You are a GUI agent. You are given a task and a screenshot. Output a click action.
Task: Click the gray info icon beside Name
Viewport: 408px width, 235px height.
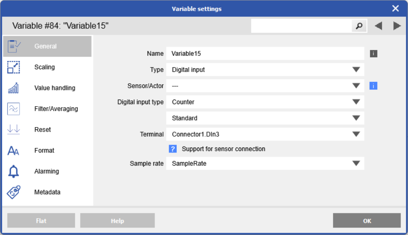pos(373,53)
